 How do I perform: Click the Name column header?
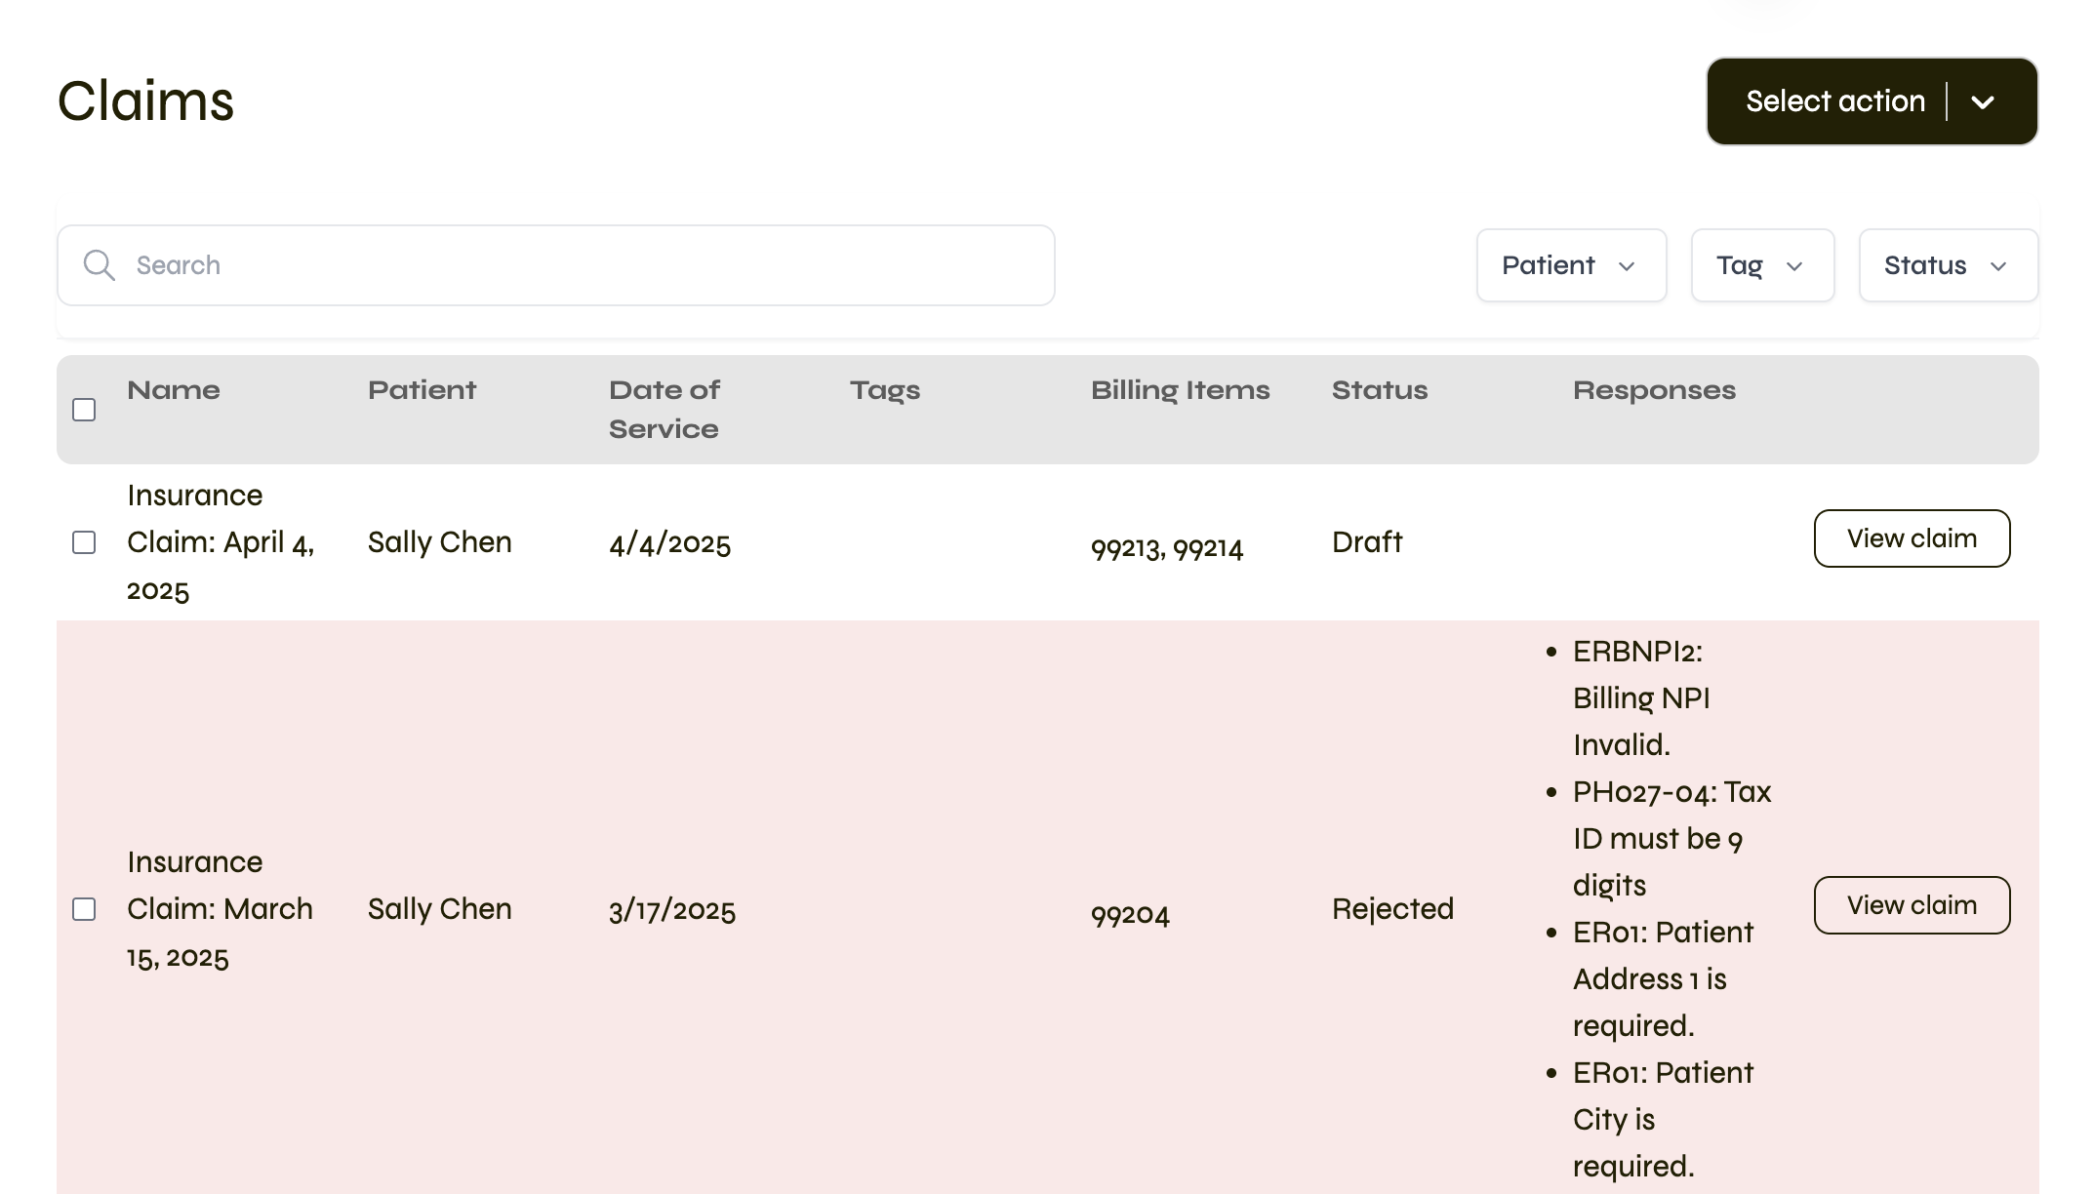pyautogui.click(x=174, y=390)
